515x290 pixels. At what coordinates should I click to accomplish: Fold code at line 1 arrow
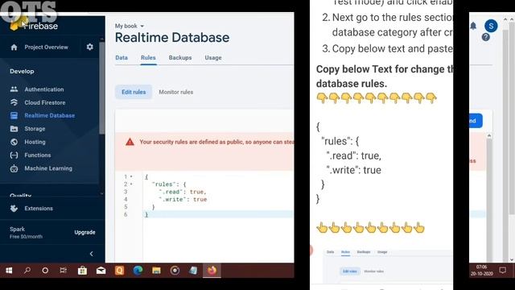point(131,176)
